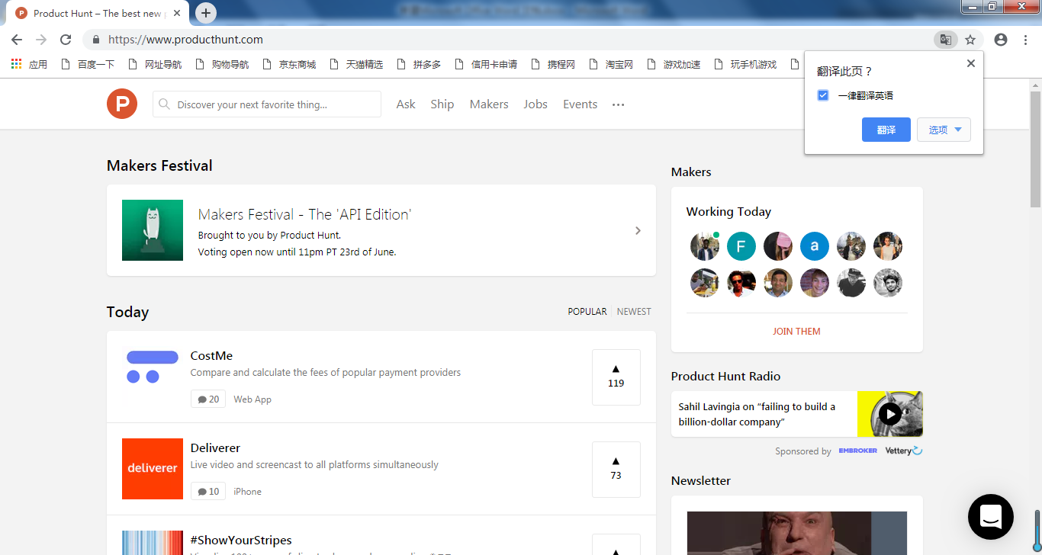This screenshot has width=1042, height=555.
Task: Open Makers Festival - The 'API Edition' title
Action: (x=304, y=215)
